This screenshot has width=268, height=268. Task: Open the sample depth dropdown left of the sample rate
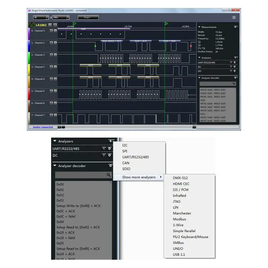(41, 17)
